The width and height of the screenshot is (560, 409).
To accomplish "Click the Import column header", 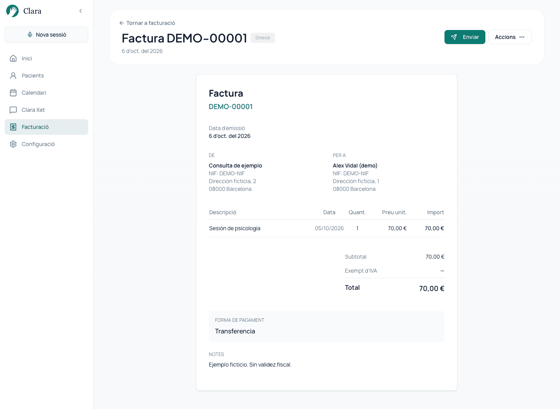I will pyautogui.click(x=436, y=212).
